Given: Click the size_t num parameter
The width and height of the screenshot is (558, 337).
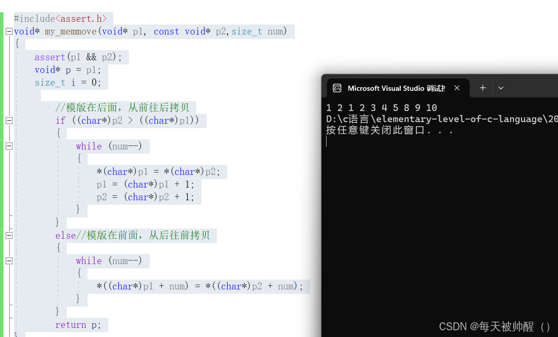Looking at the screenshot, I should click(x=257, y=31).
